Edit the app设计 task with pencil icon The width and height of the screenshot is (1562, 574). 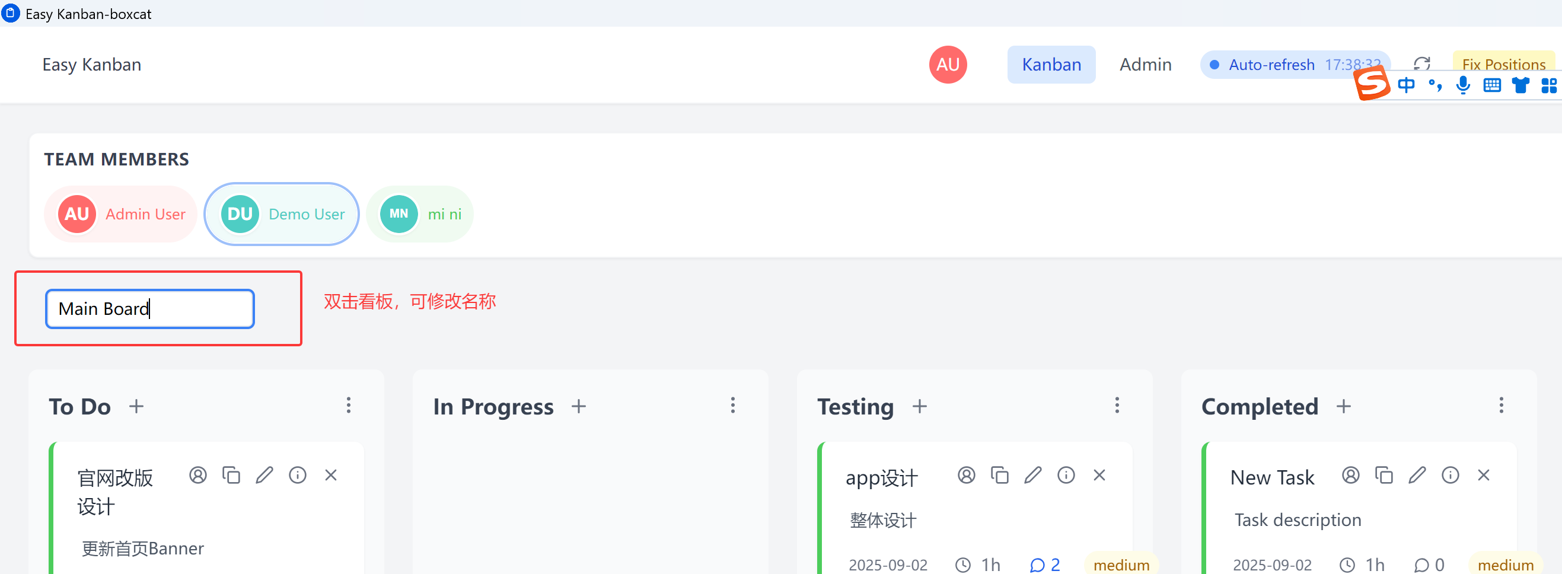click(1032, 475)
